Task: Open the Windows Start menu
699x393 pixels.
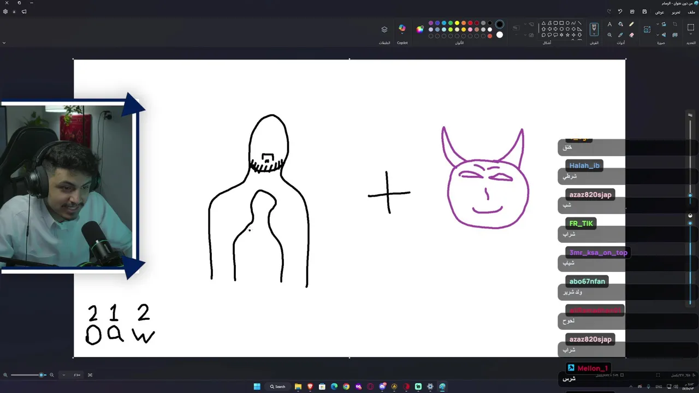Action: coord(257,386)
